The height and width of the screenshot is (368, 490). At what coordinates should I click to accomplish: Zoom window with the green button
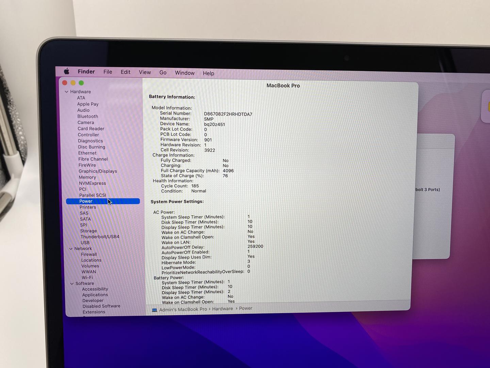(81, 83)
